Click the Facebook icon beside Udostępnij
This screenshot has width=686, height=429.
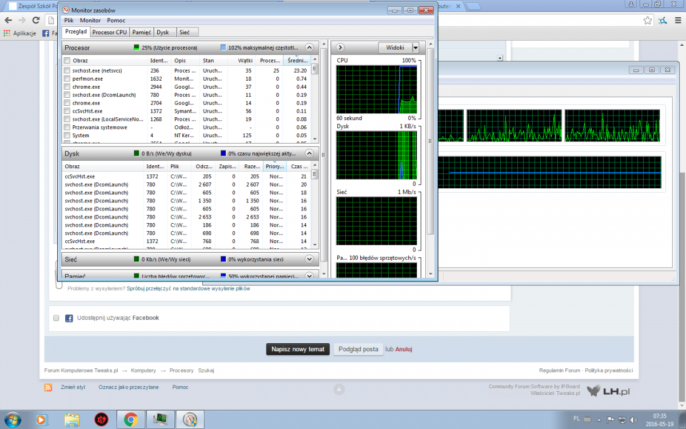coord(69,318)
